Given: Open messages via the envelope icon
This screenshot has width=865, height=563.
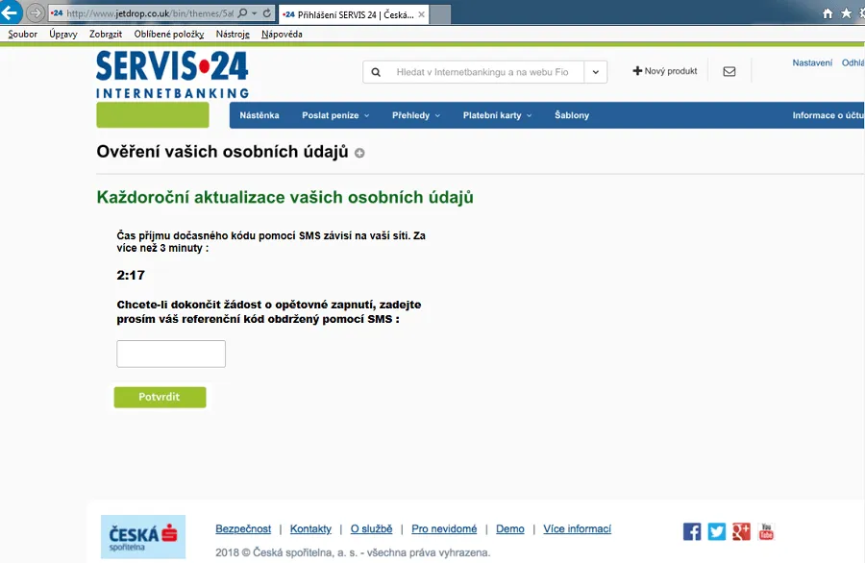Looking at the screenshot, I should (x=729, y=72).
